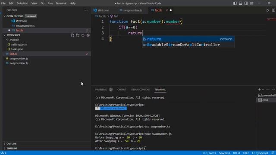Open the warnings indicator in the status bar
The image size is (276, 155).
click(4, 153)
